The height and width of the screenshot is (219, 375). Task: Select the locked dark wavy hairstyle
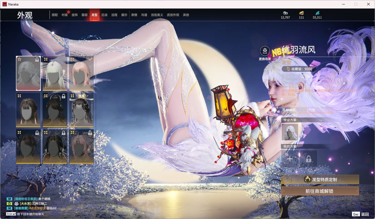28,147
